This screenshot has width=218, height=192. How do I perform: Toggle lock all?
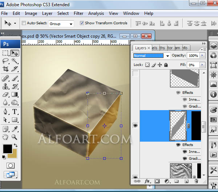(166, 65)
